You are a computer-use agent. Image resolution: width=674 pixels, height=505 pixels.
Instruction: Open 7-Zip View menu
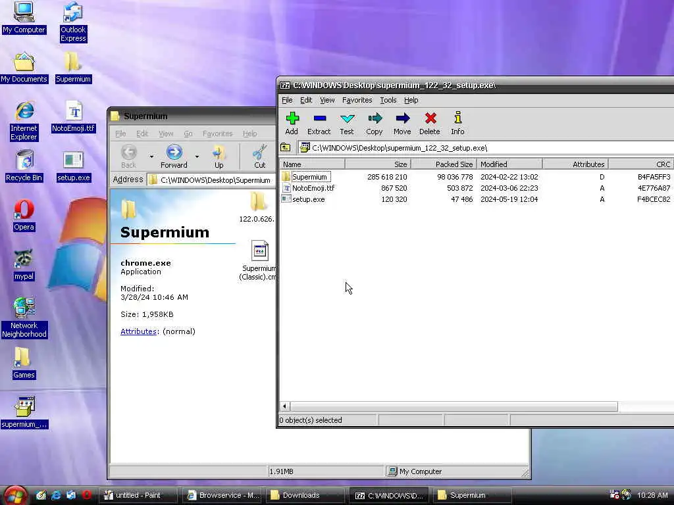[327, 100]
